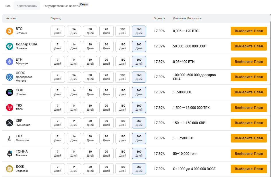Click Выберите План in the Доллар США row
This screenshot has width=276, height=179.
coord(249,46)
